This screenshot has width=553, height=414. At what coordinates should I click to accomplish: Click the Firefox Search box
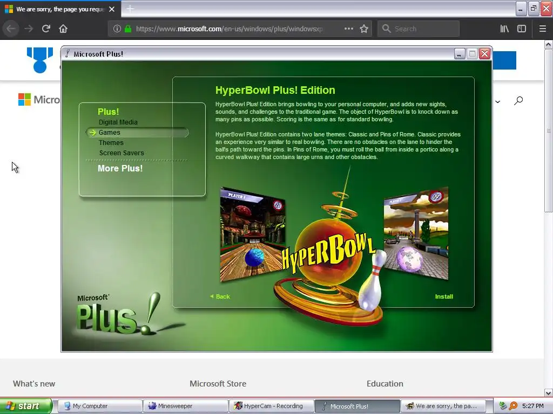click(419, 29)
